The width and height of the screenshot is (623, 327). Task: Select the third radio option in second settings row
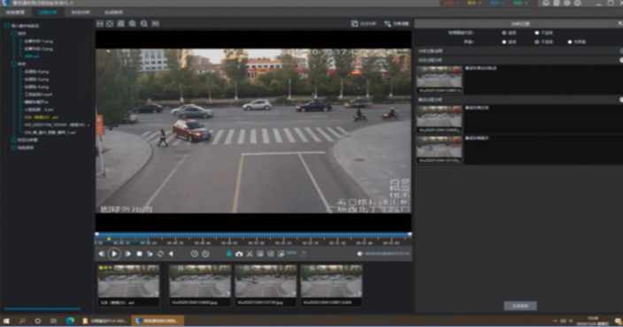pyautogui.click(x=570, y=42)
